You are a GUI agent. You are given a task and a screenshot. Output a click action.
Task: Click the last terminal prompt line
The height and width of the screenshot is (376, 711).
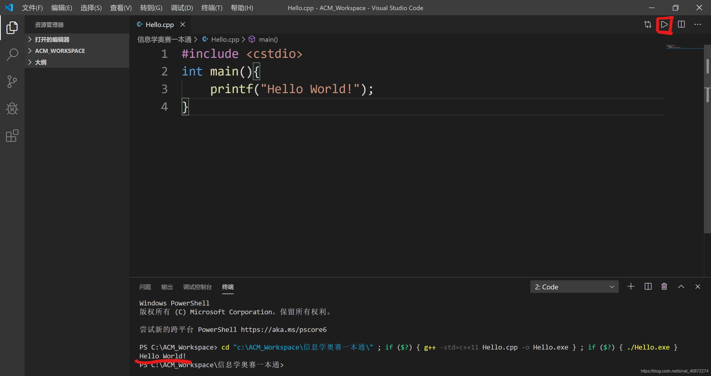tap(212, 365)
